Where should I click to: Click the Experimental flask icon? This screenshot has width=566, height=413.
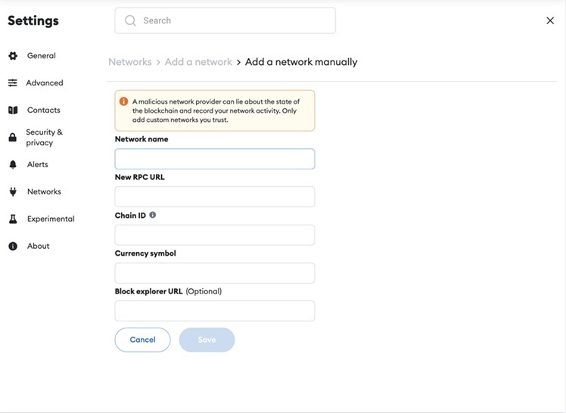13,219
